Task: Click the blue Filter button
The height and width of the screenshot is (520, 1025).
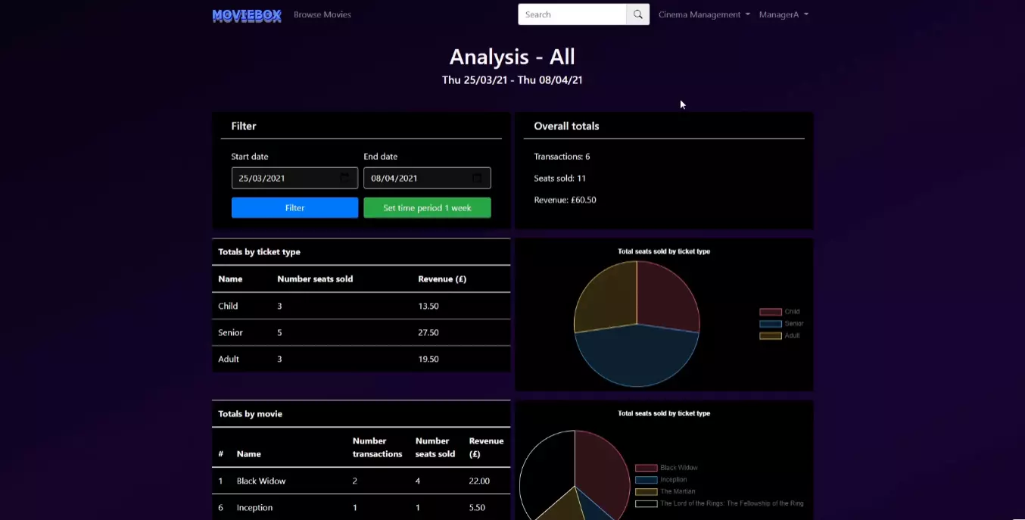Action: tap(294, 208)
